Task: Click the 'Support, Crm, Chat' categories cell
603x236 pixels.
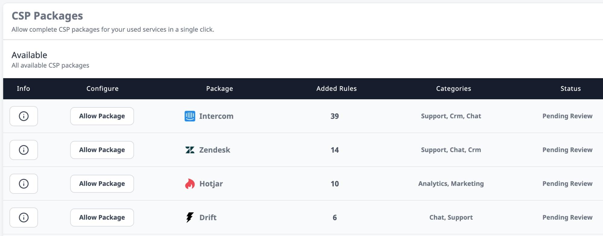Action: point(451,116)
